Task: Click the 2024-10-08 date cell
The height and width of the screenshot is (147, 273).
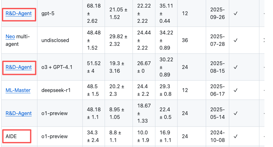Action: [217, 136]
